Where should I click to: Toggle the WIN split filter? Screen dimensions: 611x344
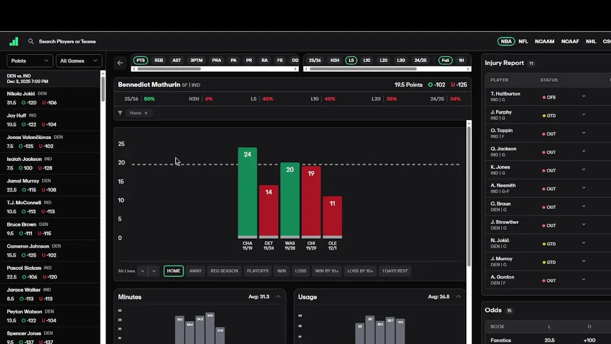coord(282,271)
